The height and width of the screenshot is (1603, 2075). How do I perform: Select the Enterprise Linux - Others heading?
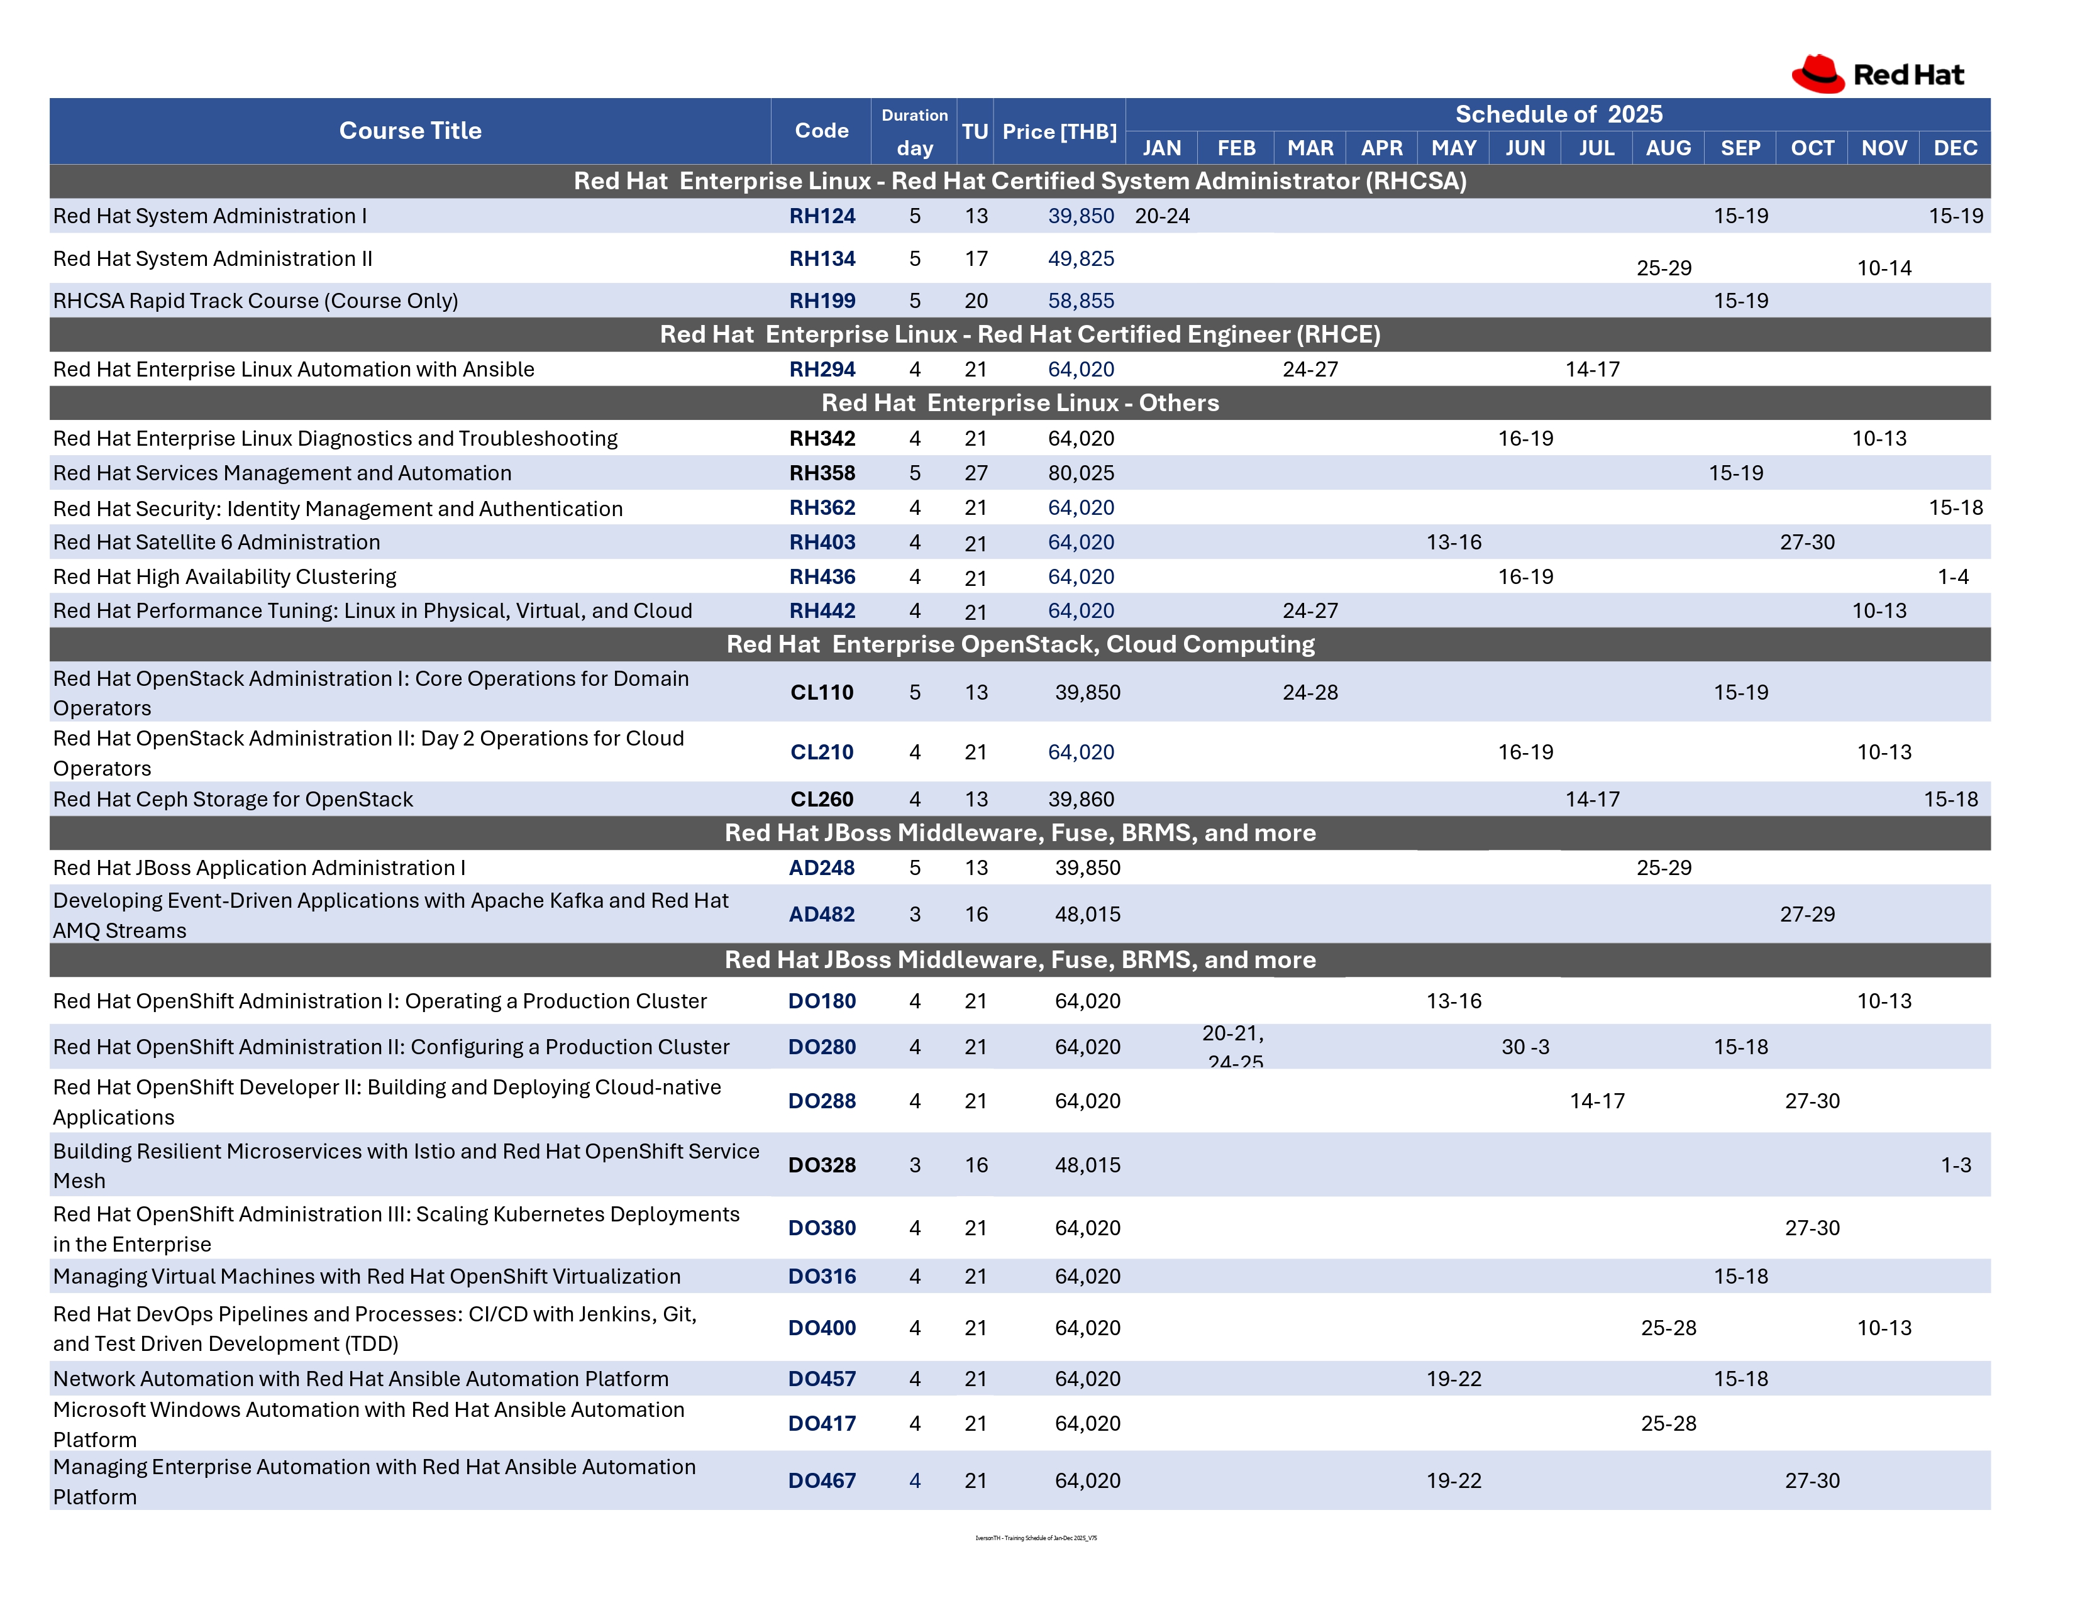[x=1019, y=403]
